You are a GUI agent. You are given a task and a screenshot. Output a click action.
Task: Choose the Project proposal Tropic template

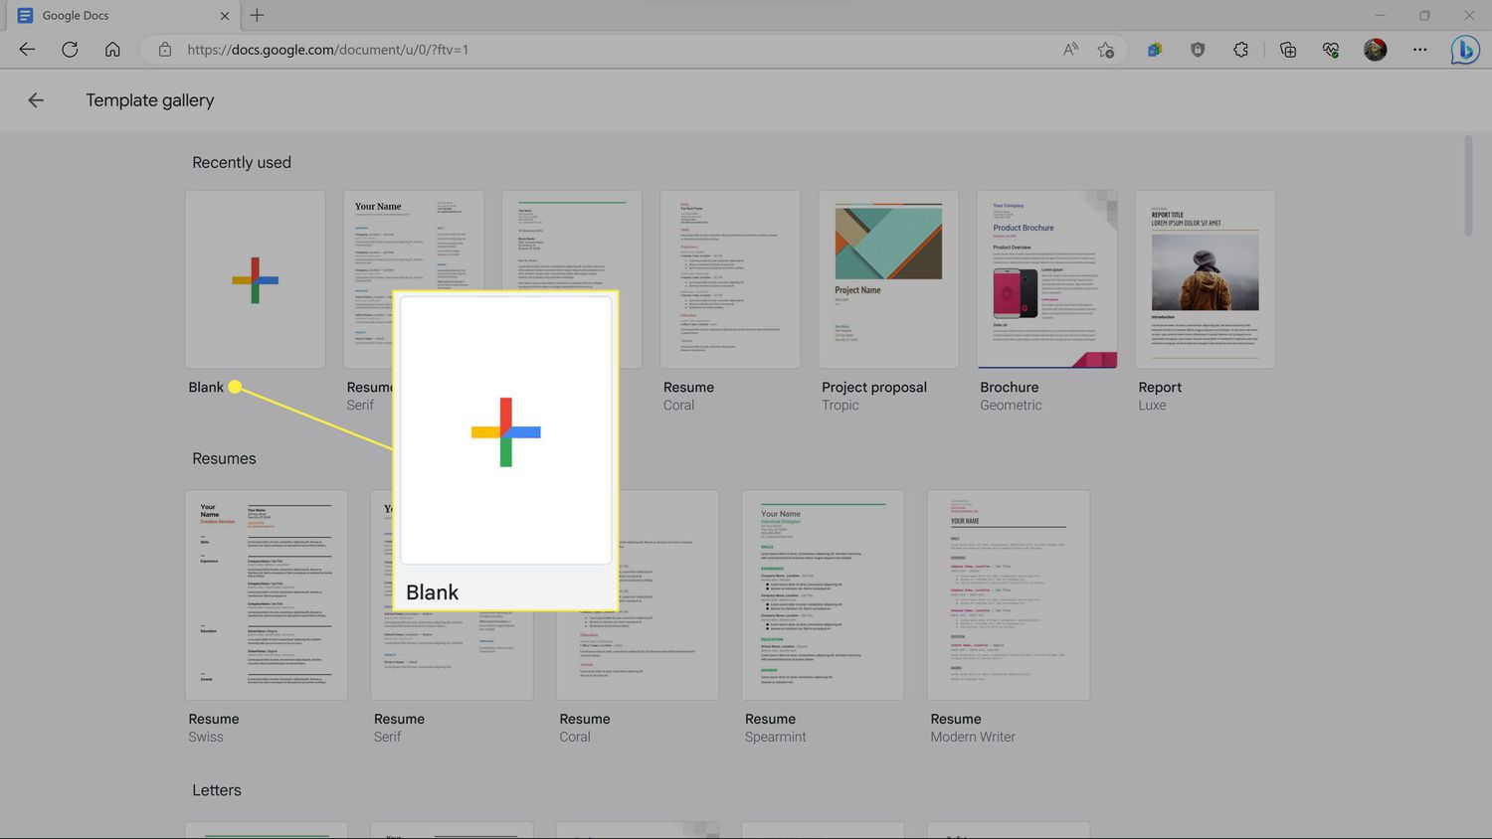coord(887,279)
